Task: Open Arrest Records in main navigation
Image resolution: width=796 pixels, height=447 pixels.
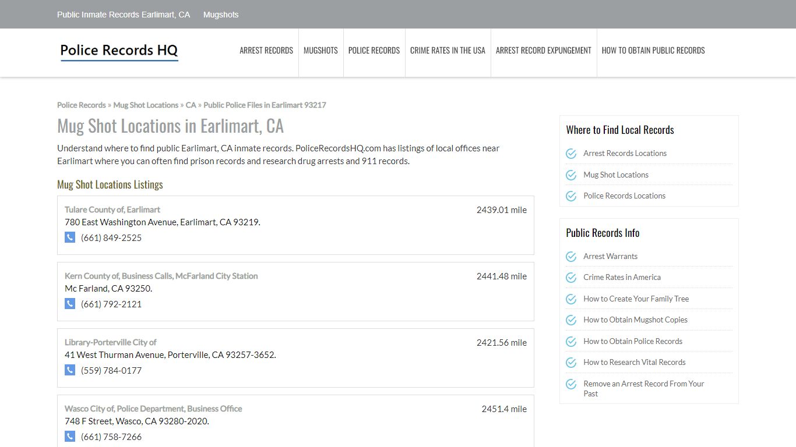Action: point(266,51)
